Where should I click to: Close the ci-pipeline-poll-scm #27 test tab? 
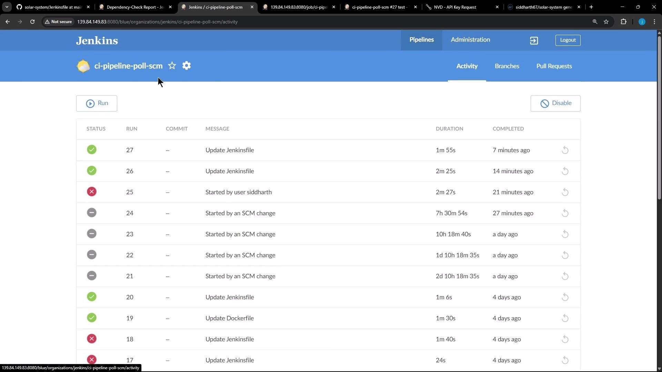click(x=415, y=7)
